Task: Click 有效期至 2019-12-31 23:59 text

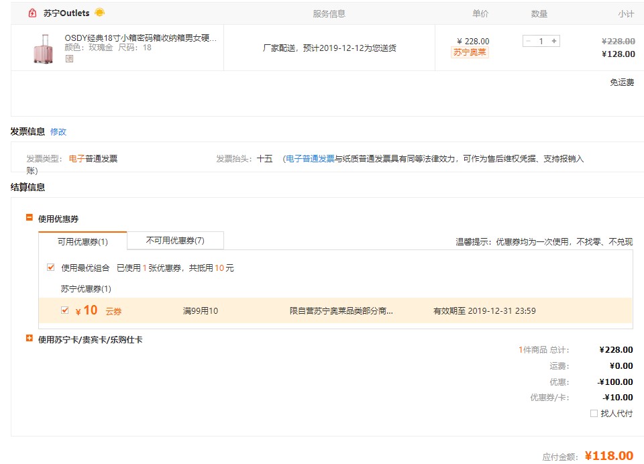Action: pos(484,311)
